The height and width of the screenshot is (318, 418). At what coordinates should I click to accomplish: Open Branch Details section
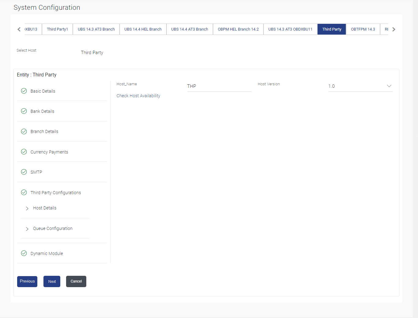pyautogui.click(x=44, y=131)
